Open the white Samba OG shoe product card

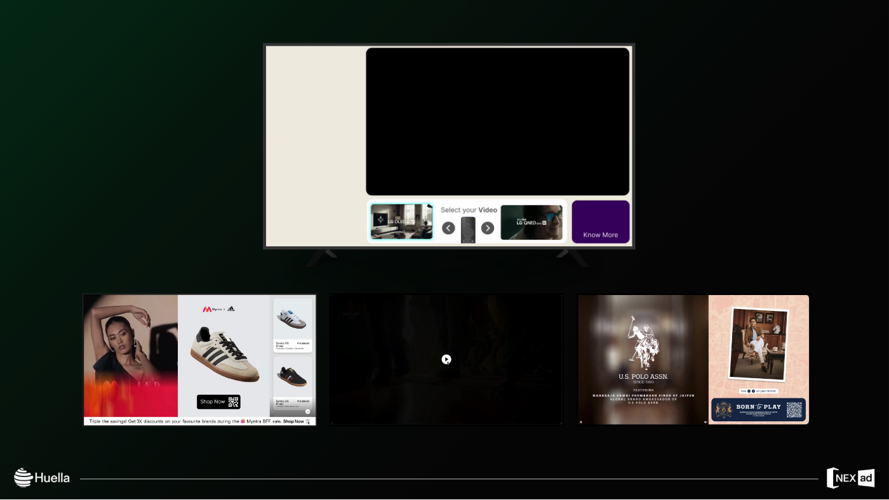click(x=293, y=325)
